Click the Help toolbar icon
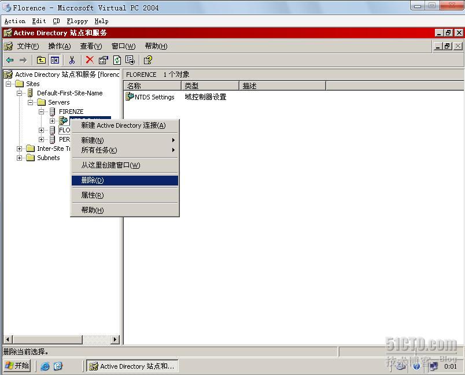Viewport: 465px width, 375px height. click(x=147, y=60)
